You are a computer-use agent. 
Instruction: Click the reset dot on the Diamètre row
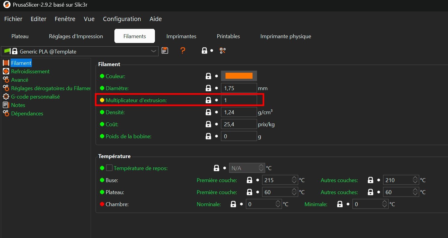point(216,88)
